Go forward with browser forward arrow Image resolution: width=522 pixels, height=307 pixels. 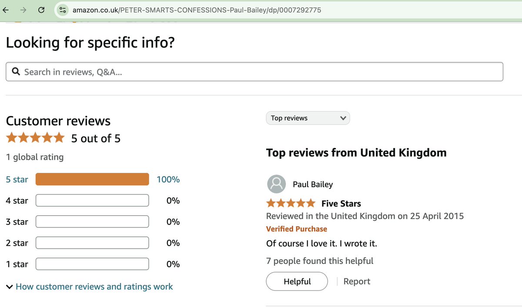click(23, 10)
